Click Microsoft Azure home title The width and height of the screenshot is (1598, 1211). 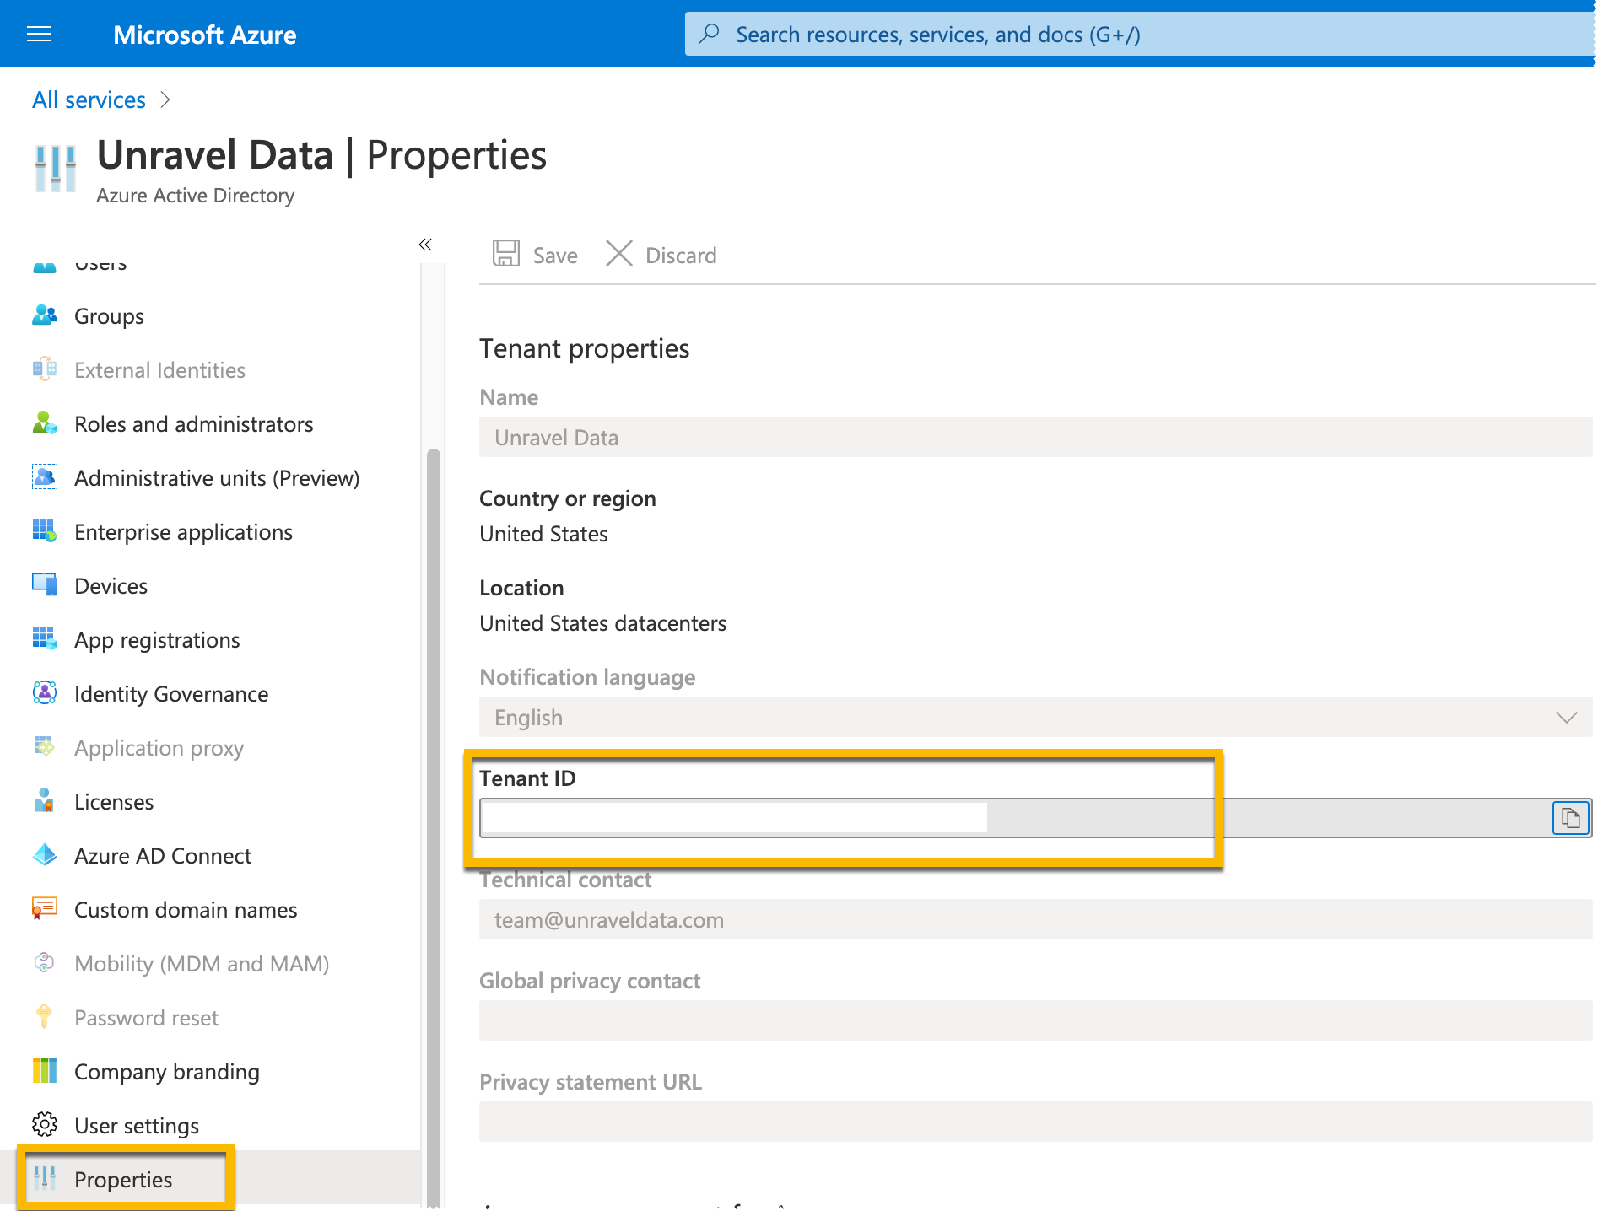205,35
